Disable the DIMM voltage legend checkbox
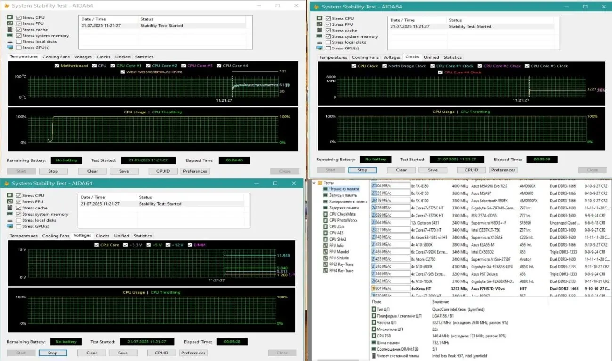The width and height of the screenshot is (612, 361). [x=190, y=245]
